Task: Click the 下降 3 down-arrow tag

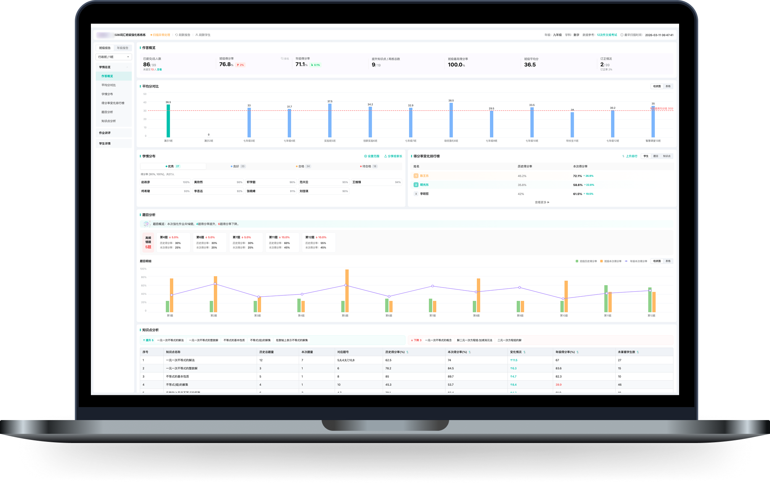Action: pyautogui.click(x=416, y=340)
